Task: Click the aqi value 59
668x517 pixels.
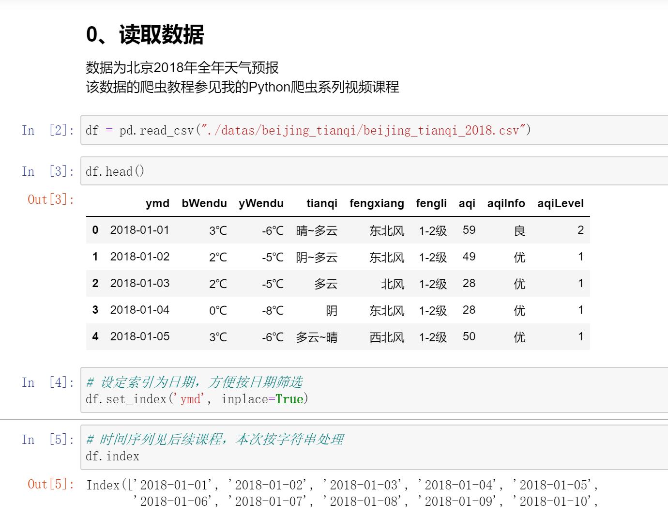Action: [x=469, y=230]
